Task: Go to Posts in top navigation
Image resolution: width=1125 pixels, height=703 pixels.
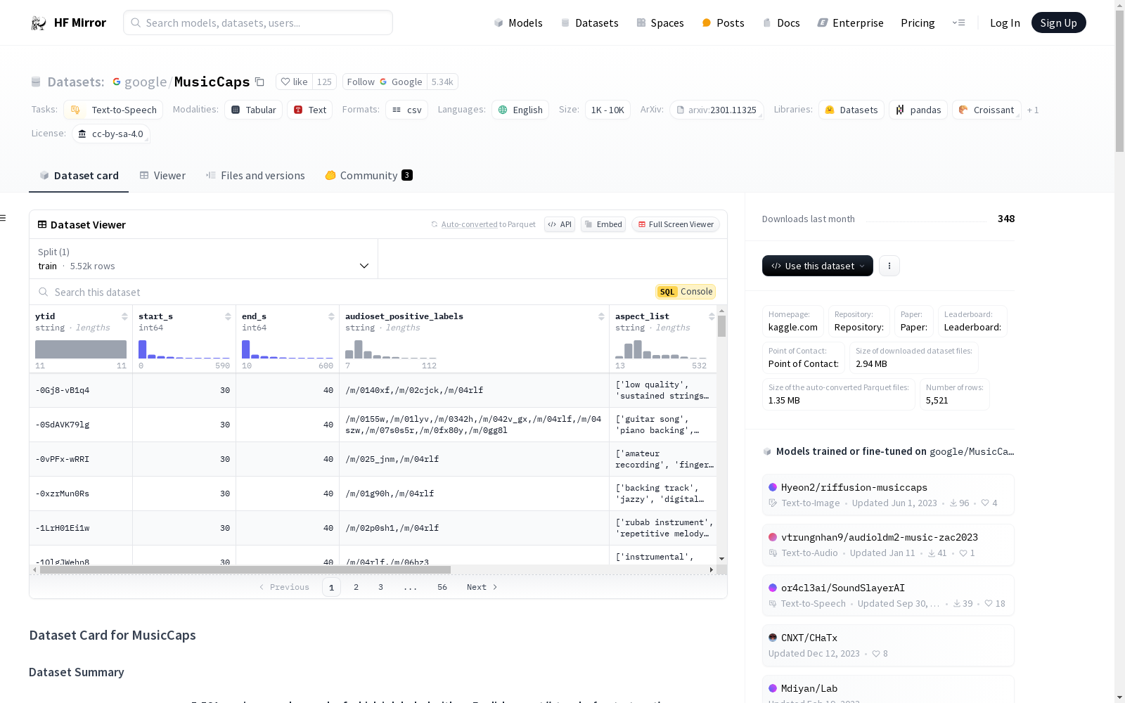Action: (x=723, y=22)
